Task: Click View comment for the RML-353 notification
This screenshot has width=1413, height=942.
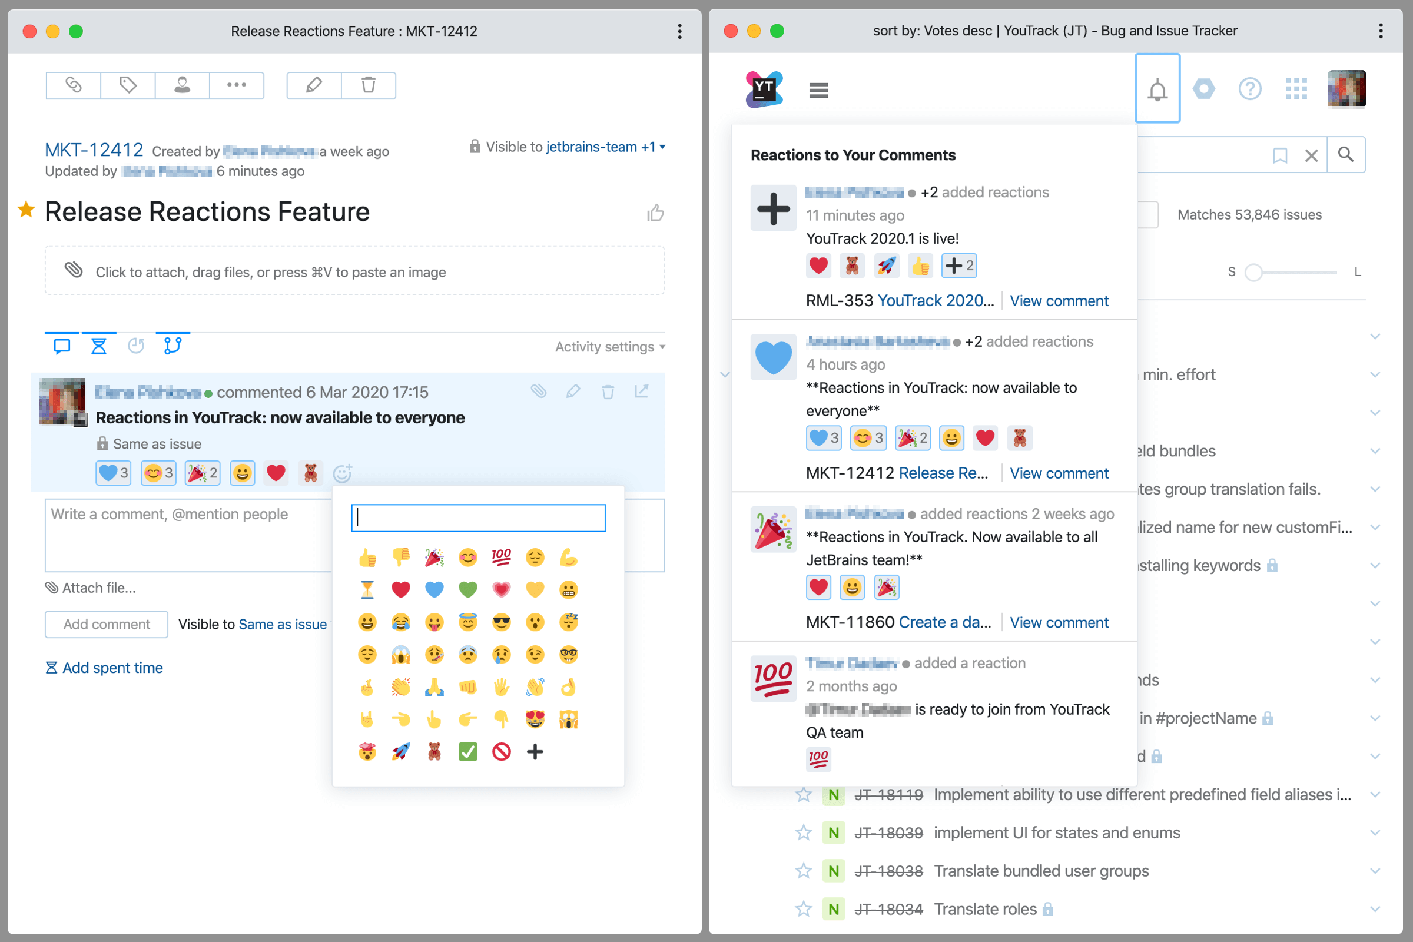Action: [x=1059, y=301]
